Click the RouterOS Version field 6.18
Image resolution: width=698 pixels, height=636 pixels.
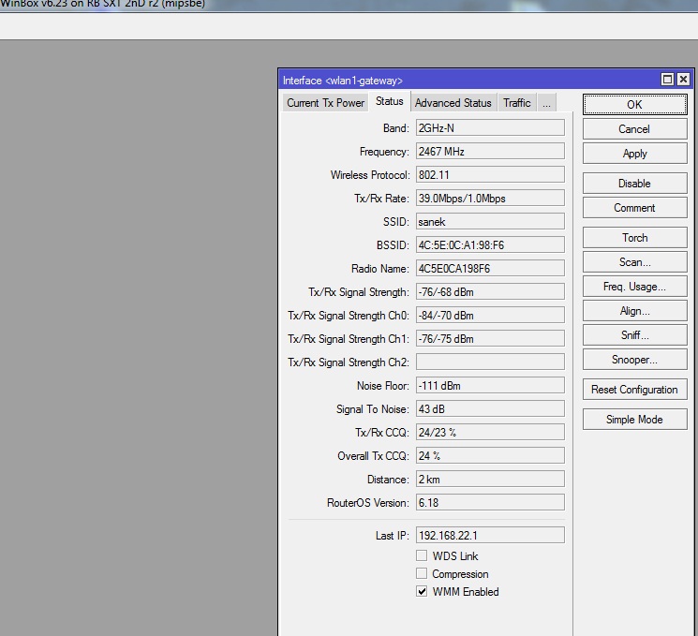(490, 502)
